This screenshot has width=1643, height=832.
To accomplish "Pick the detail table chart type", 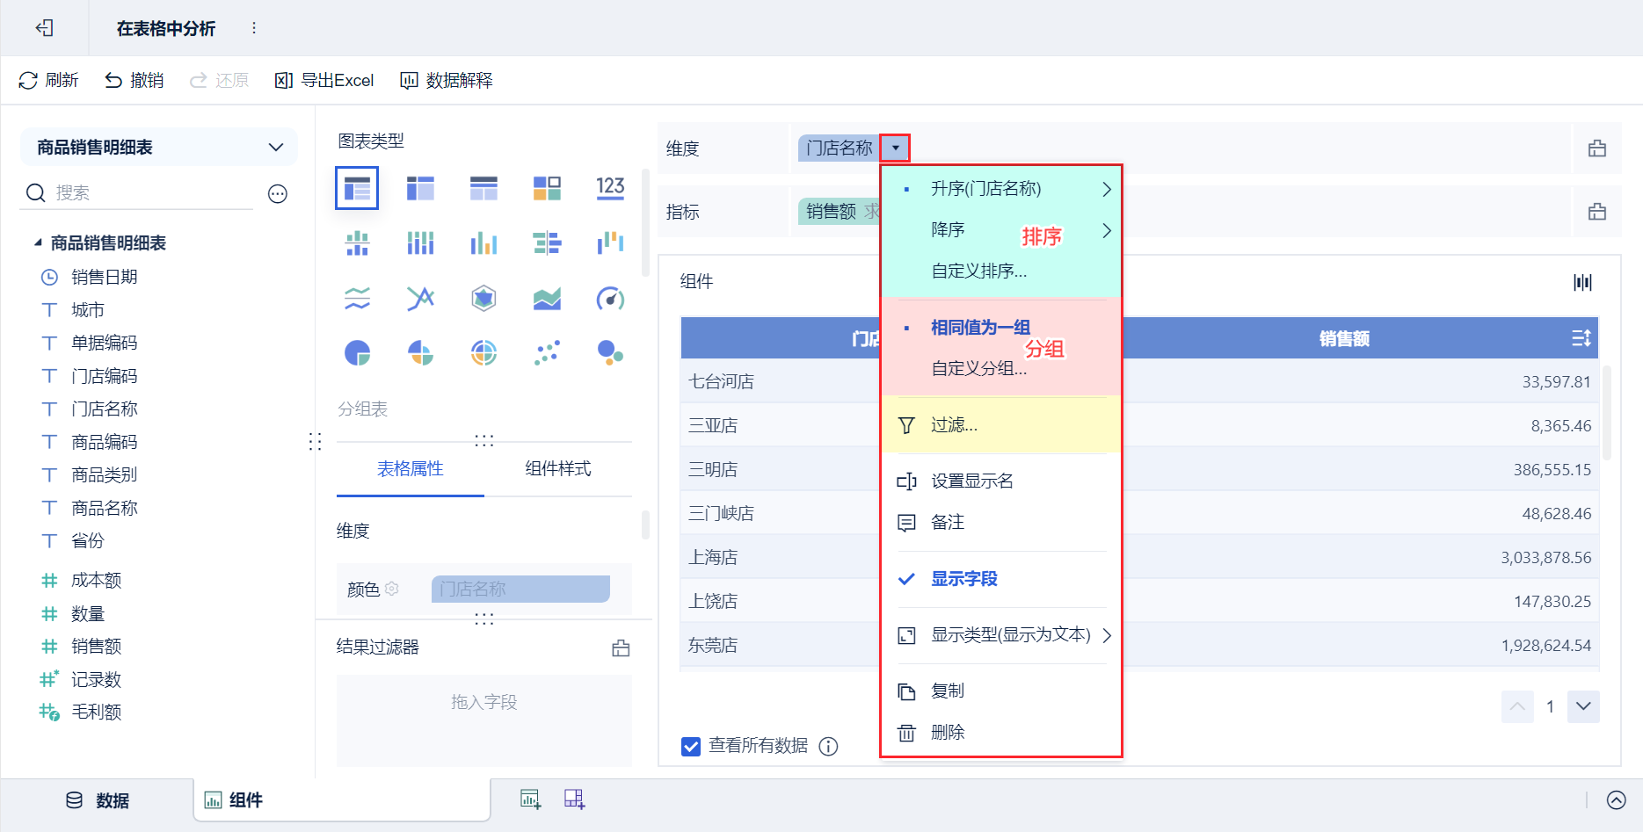I will [483, 188].
